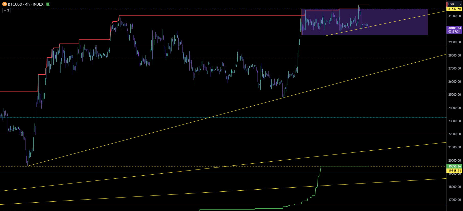Click the 31000.00 price scale value
The height and width of the screenshot is (211, 463).
pos(455,16)
